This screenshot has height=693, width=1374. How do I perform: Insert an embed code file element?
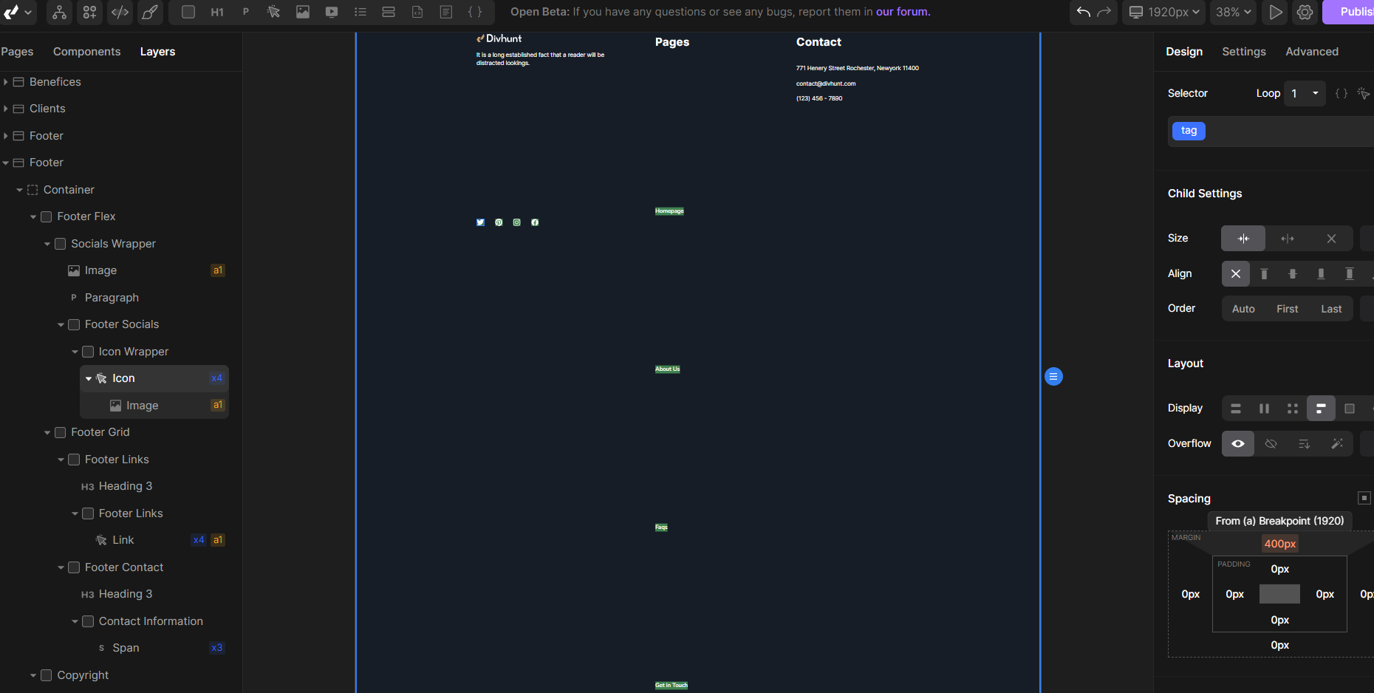[x=417, y=12]
